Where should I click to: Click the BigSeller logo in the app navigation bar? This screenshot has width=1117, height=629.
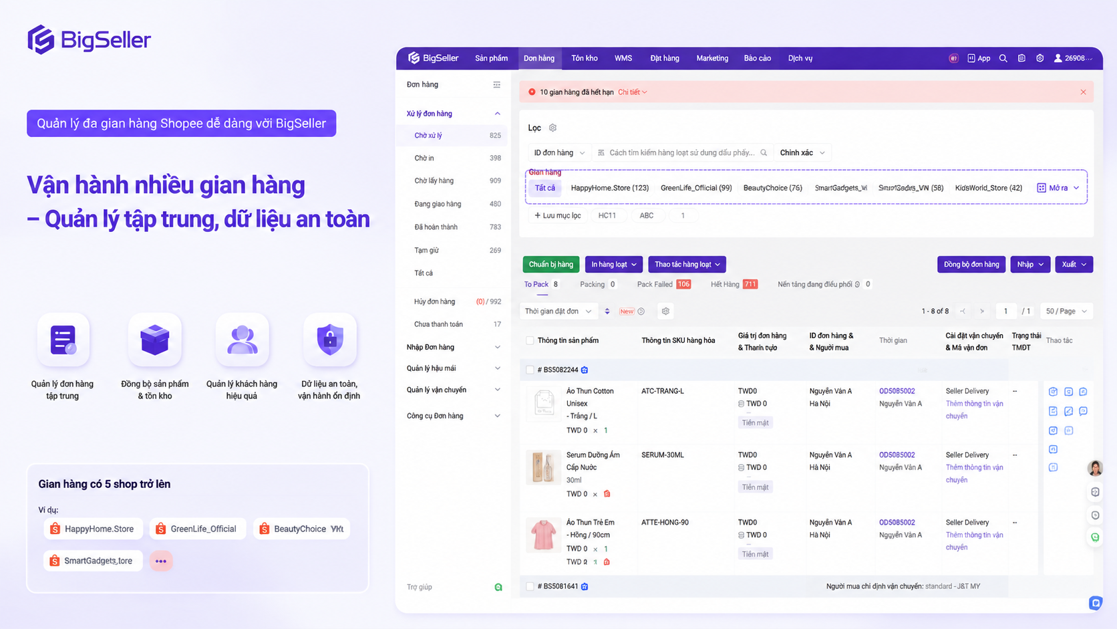[x=433, y=58]
